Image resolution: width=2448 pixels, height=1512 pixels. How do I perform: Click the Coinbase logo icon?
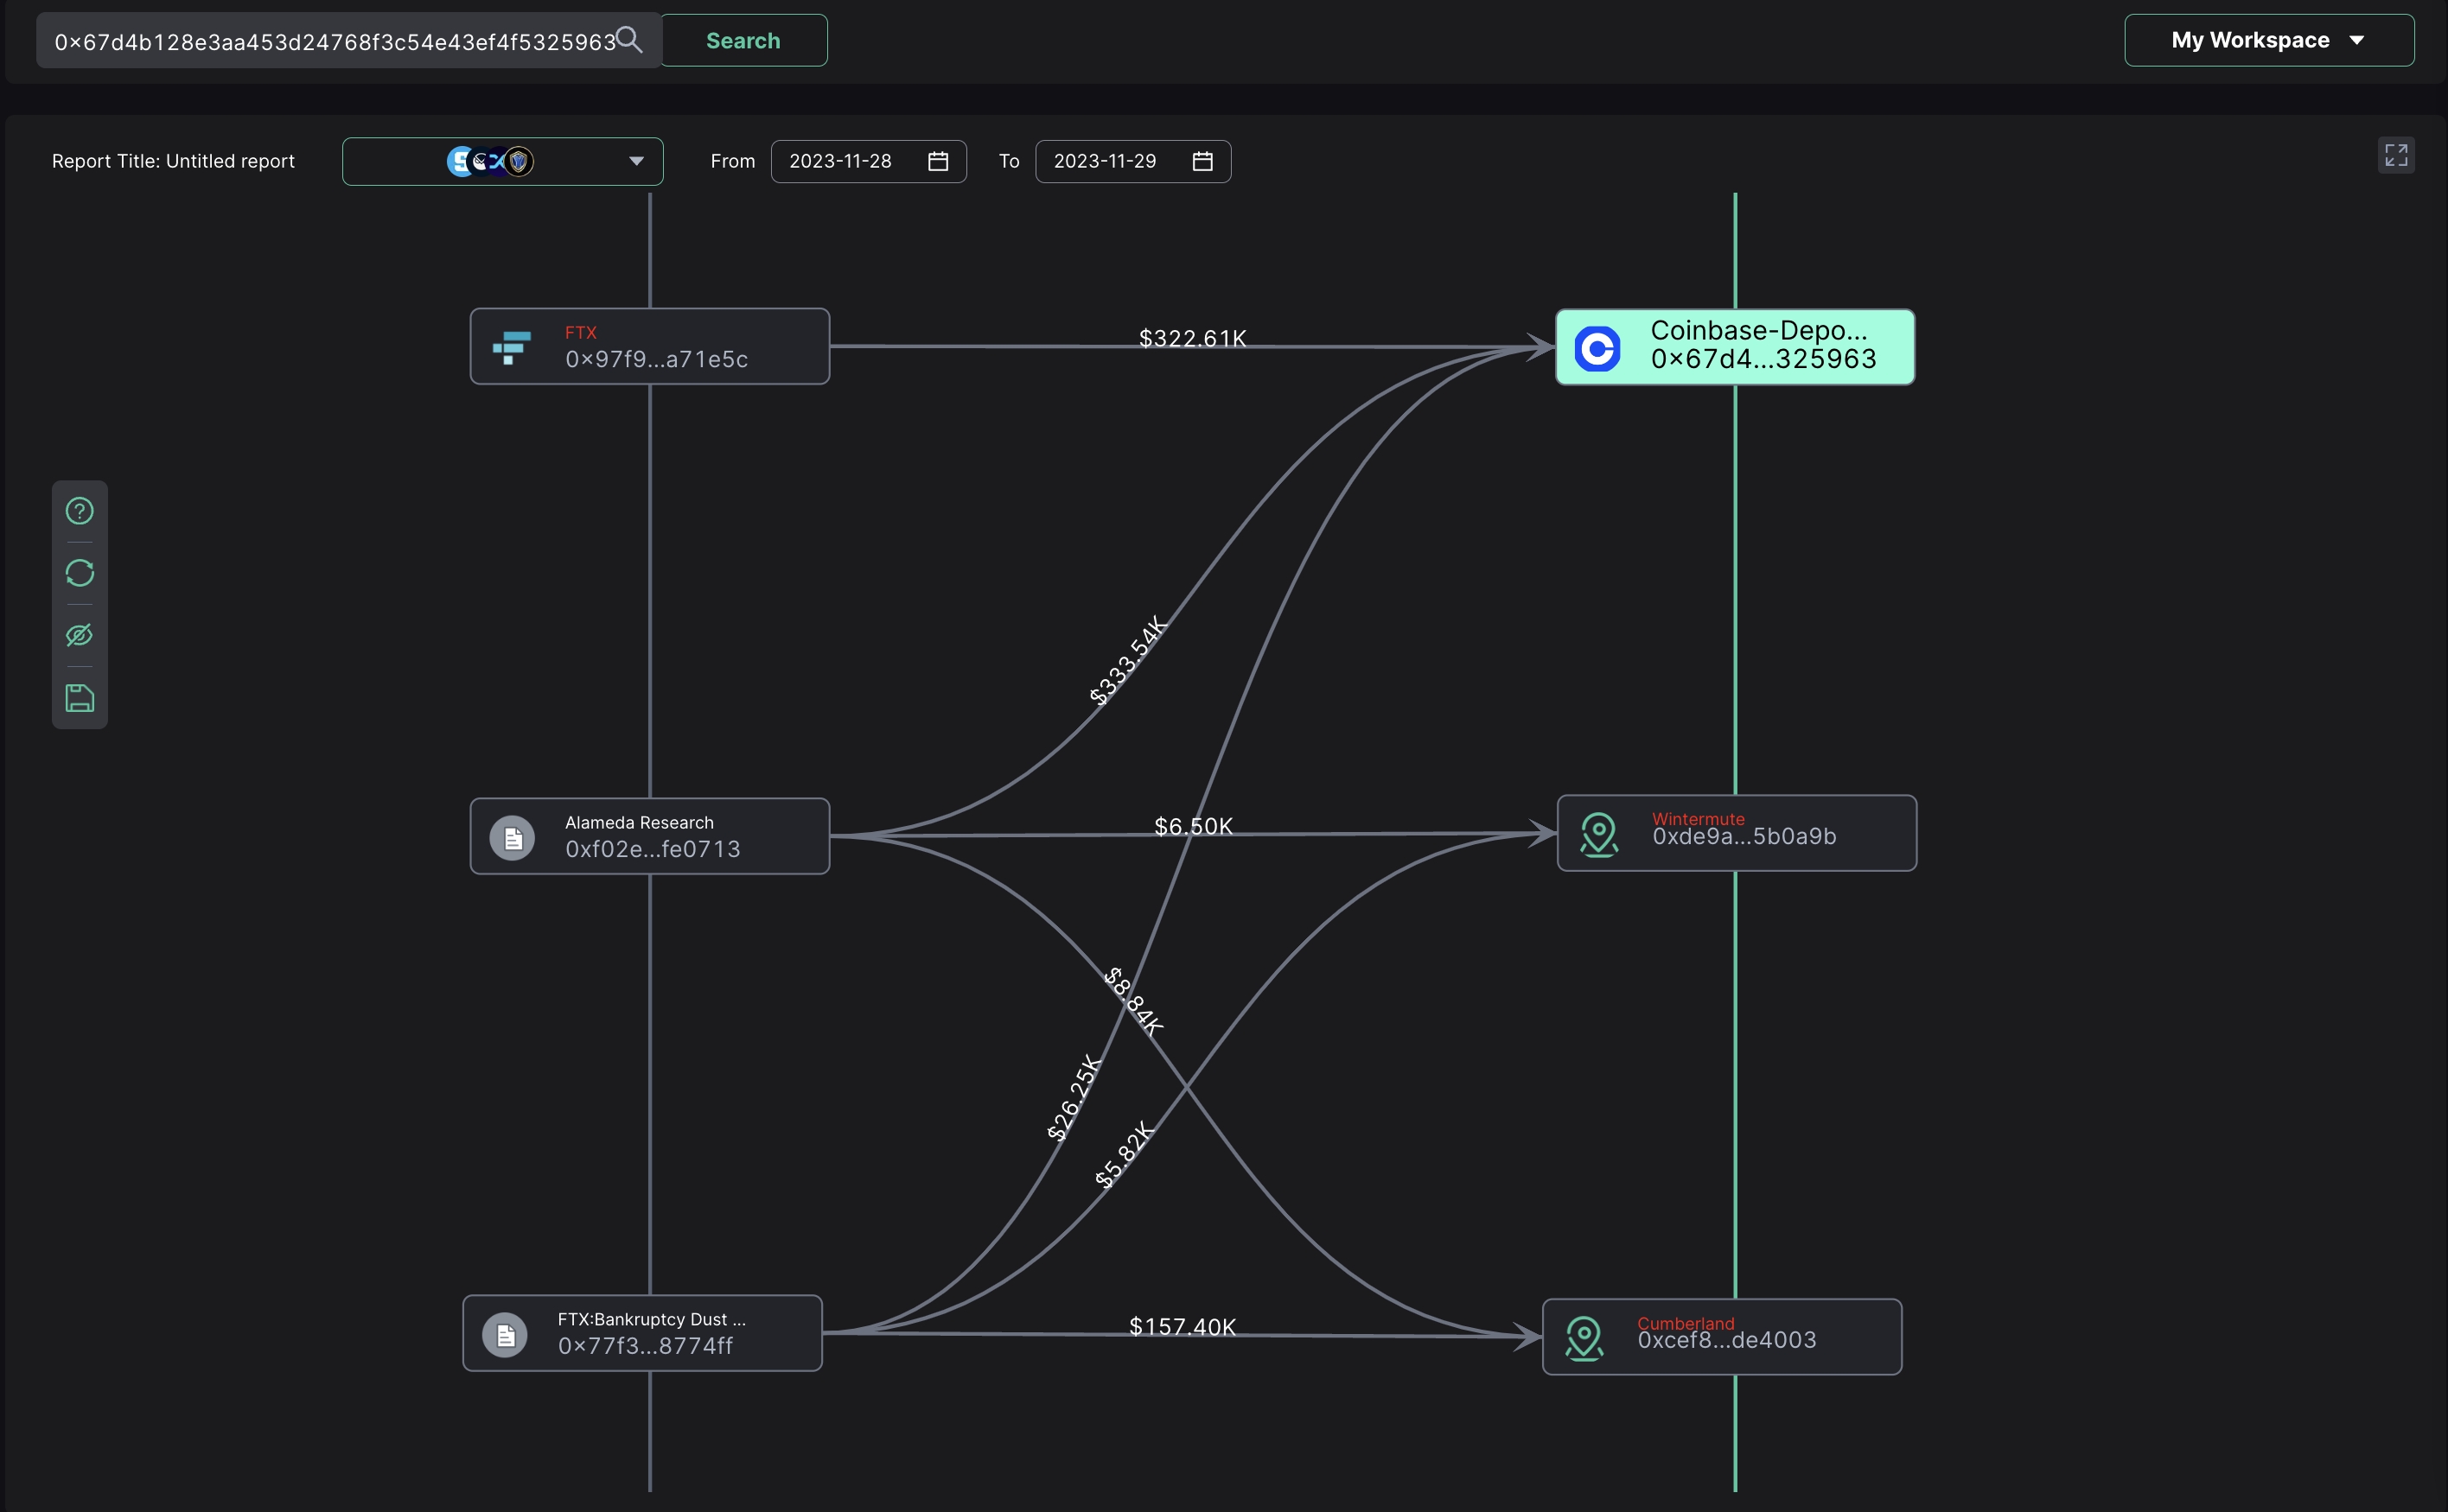[1597, 348]
